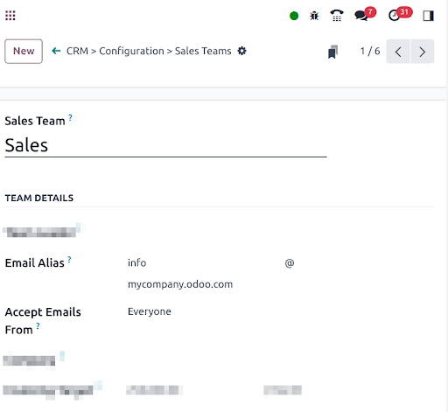The image size is (448, 412).
Task: Click the 1 / 6 pager counter
Action: (370, 52)
